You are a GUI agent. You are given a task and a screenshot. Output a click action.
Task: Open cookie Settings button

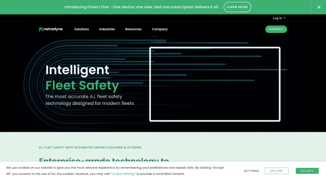click(252, 171)
